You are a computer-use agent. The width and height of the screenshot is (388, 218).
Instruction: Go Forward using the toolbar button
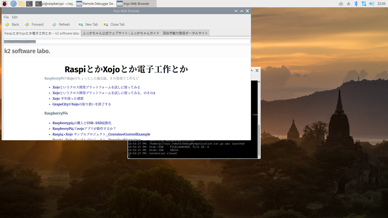click(x=34, y=25)
